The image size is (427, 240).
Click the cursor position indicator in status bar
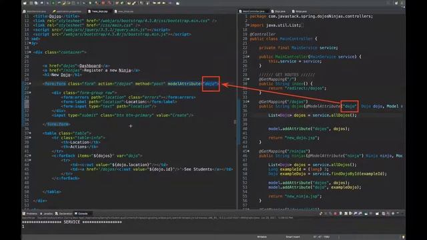(322, 237)
